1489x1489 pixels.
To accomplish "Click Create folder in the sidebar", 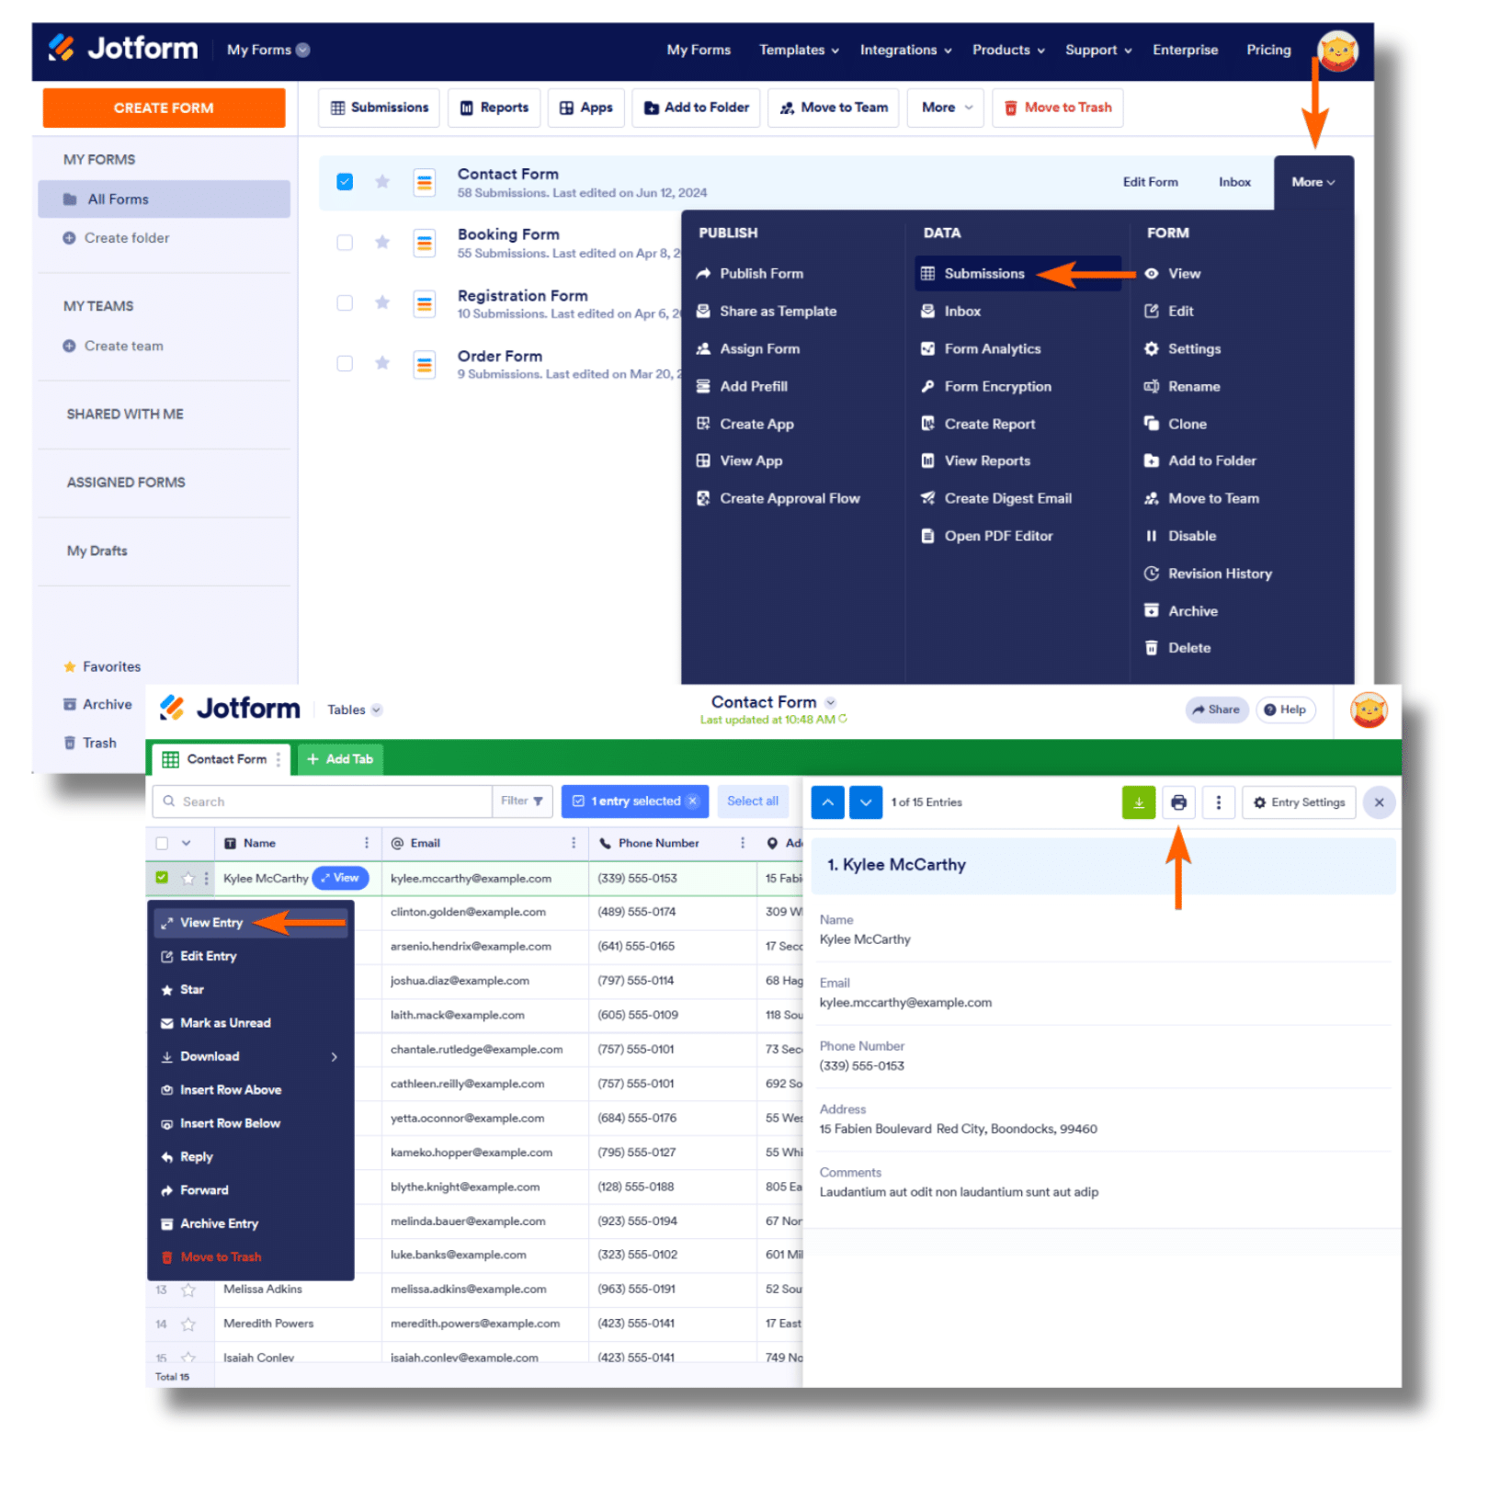I will click(116, 238).
